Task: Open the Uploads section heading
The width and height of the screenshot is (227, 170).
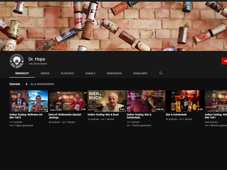Action: [x=15, y=84]
